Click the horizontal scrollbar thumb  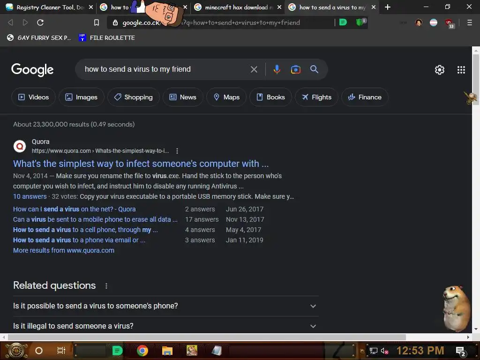207,337
